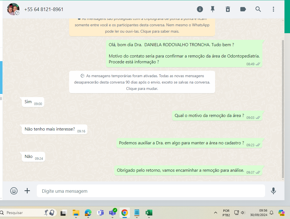Focus the 'Digite uma mensagem' input field
Screen dimensions: 290x219
[151, 191]
